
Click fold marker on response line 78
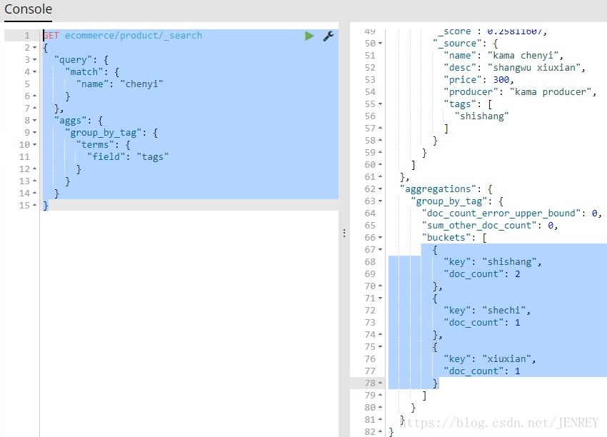(x=380, y=383)
